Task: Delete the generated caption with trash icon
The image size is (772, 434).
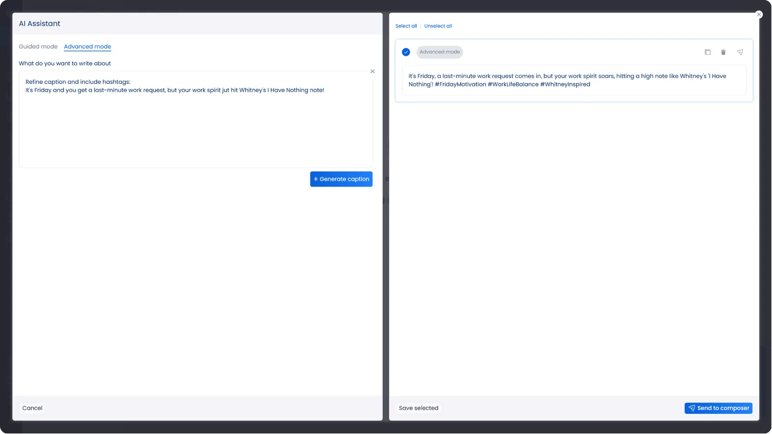Action: tap(723, 52)
